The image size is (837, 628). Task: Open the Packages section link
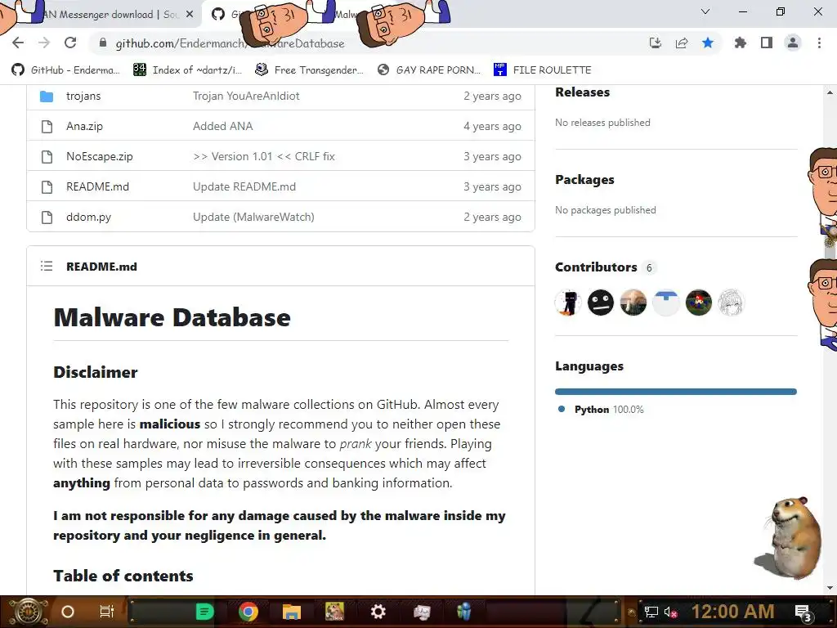coord(584,179)
